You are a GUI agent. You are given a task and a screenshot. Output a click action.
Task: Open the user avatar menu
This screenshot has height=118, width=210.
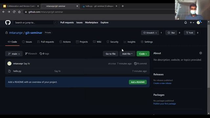point(199,23)
